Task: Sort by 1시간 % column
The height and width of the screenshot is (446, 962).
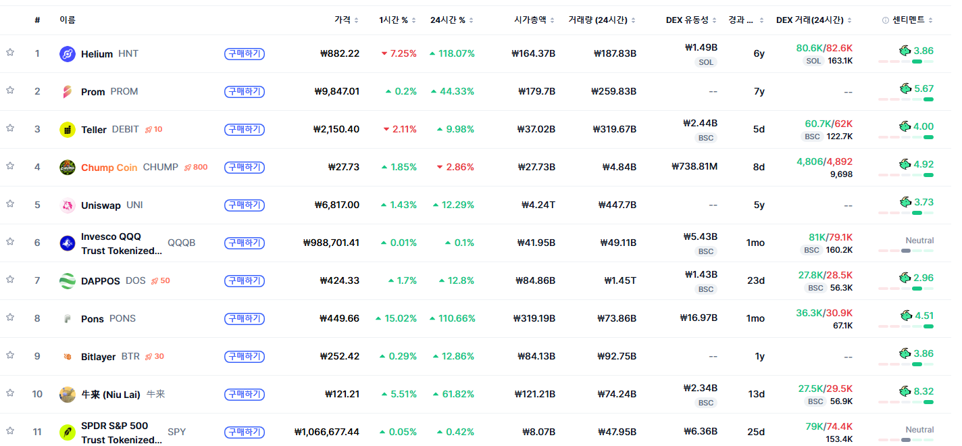Action: [398, 20]
